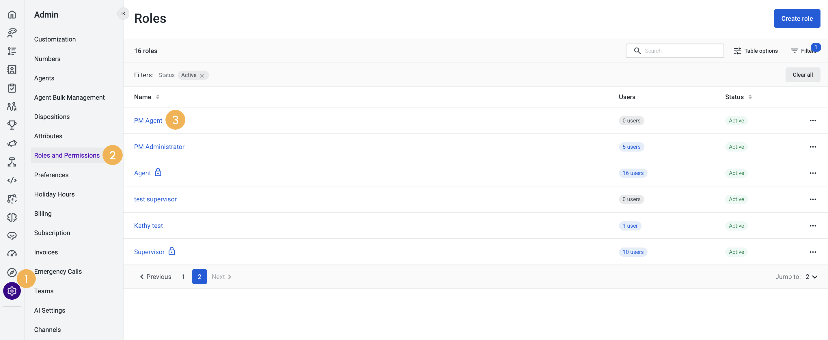The image size is (828, 340).
Task: Select the trophy gamification icon in sidebar
Action: (x=12, y=125)
